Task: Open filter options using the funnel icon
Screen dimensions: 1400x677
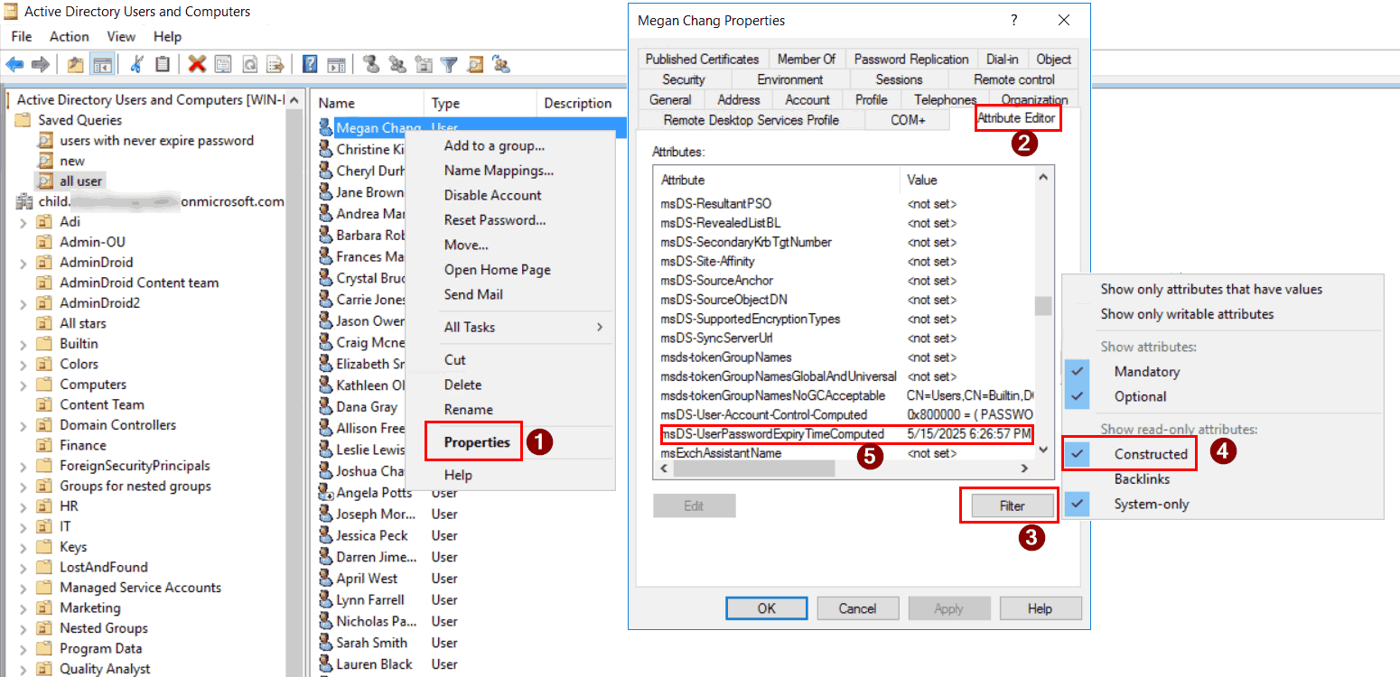Action: pyautogui.click(x=448, y=64)
